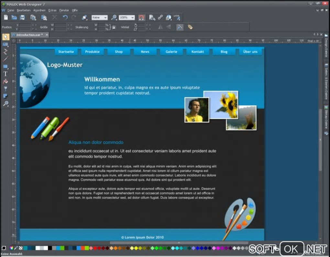Pick the bright green square swatch

tap(87, 248)
